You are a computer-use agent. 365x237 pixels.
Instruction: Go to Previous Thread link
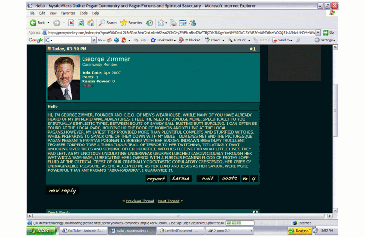[x=140, y=201]
